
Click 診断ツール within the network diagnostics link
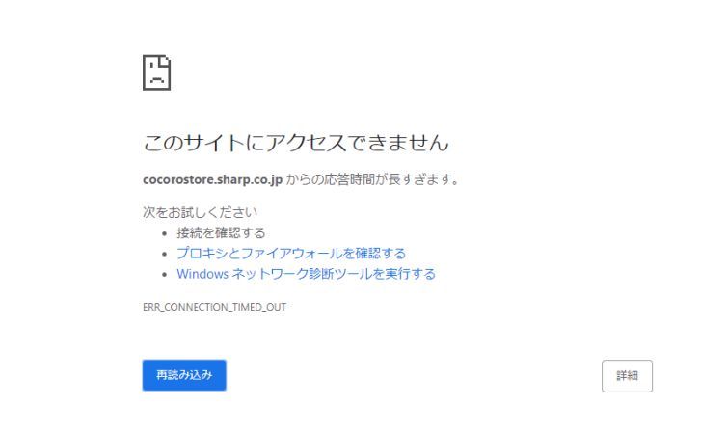[x=341, y=274]
